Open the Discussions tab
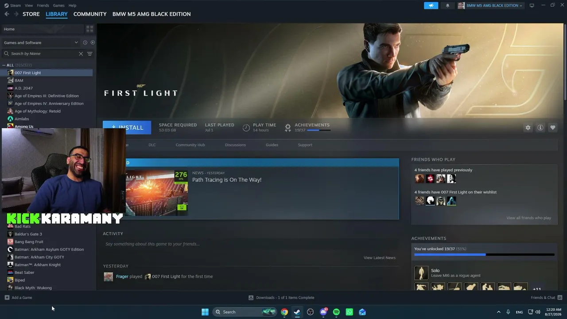Screen dimensions: 567x319 click(x=235, y=145)
